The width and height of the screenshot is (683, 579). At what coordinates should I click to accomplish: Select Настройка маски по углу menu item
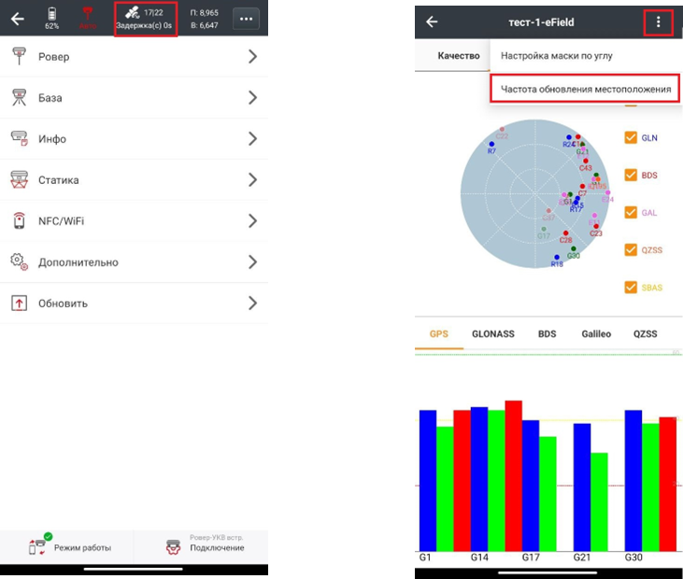586,56
